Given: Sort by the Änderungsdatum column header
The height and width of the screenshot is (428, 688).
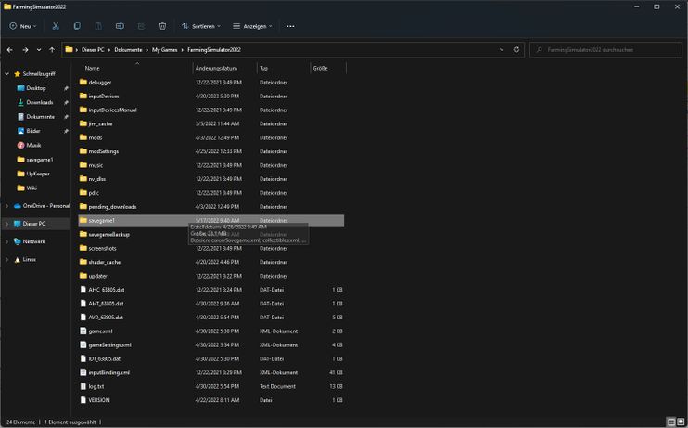Looking at the screenshot, I should (216, 68).
